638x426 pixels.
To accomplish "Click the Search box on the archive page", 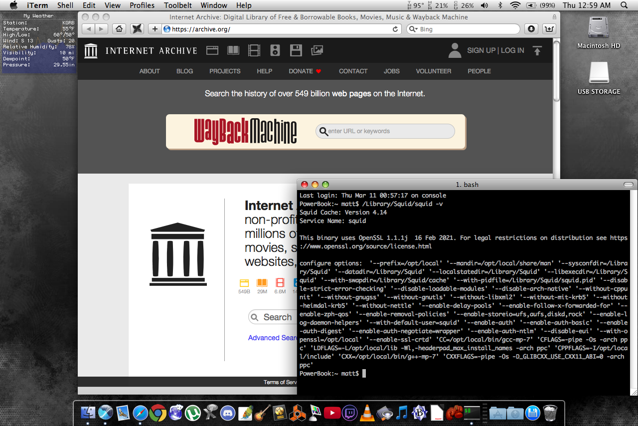I will pos(273,317).
